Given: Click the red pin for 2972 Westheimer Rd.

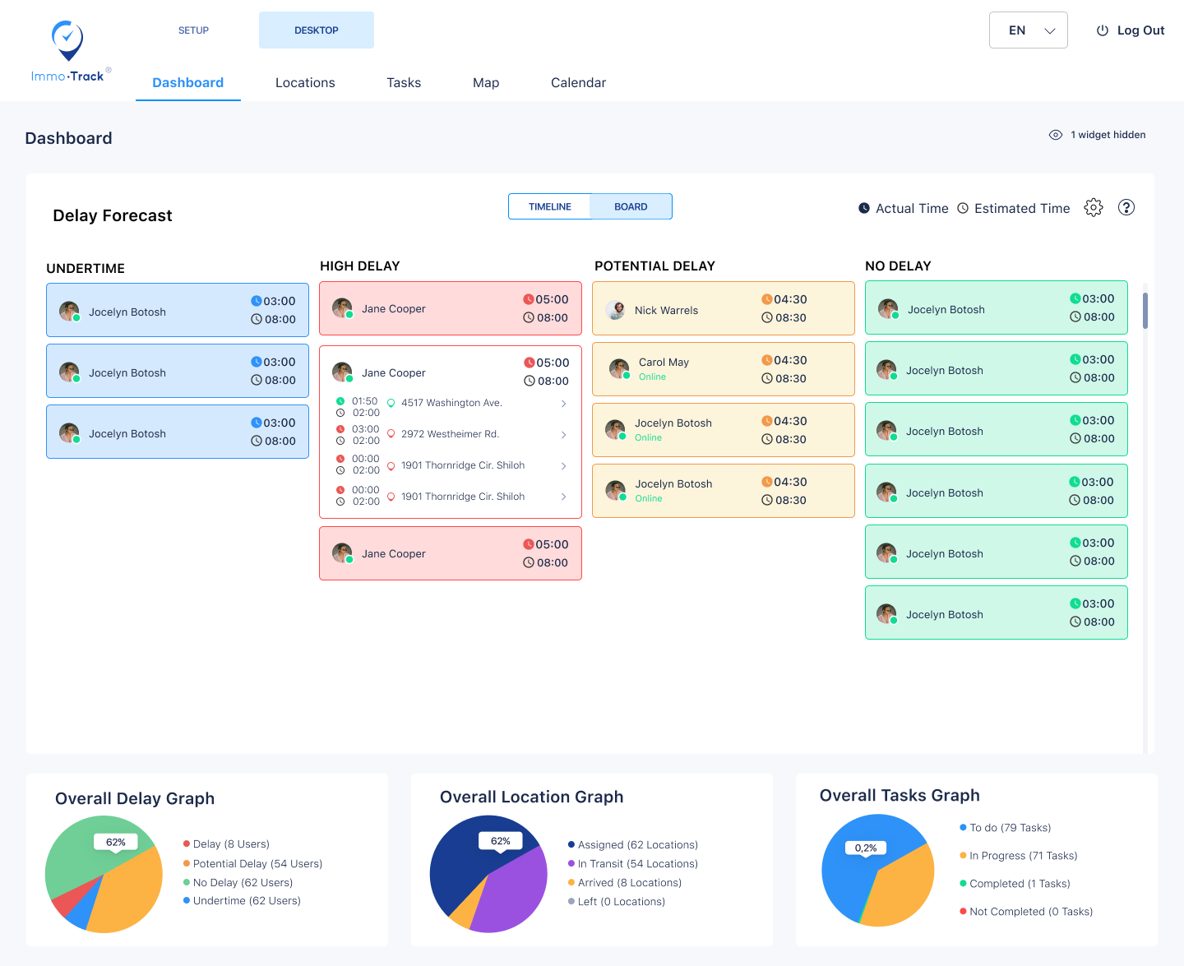Looking at the screenshot, I should coord(391,434).
